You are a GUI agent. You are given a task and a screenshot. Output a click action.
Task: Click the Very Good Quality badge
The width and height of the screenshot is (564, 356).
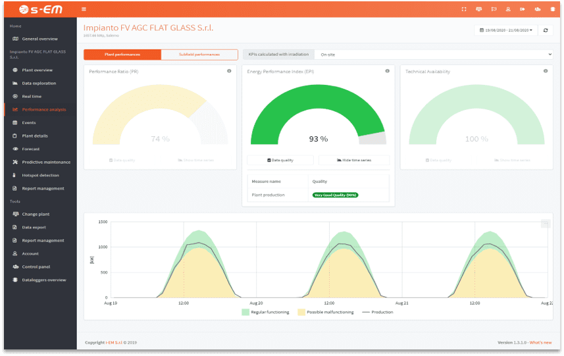click(x=335, y=195)
